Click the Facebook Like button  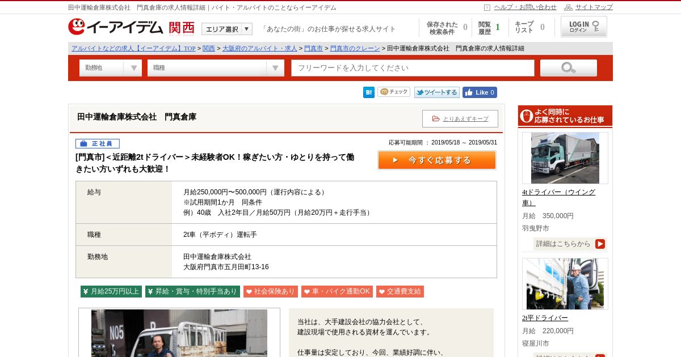click(480, 92)
